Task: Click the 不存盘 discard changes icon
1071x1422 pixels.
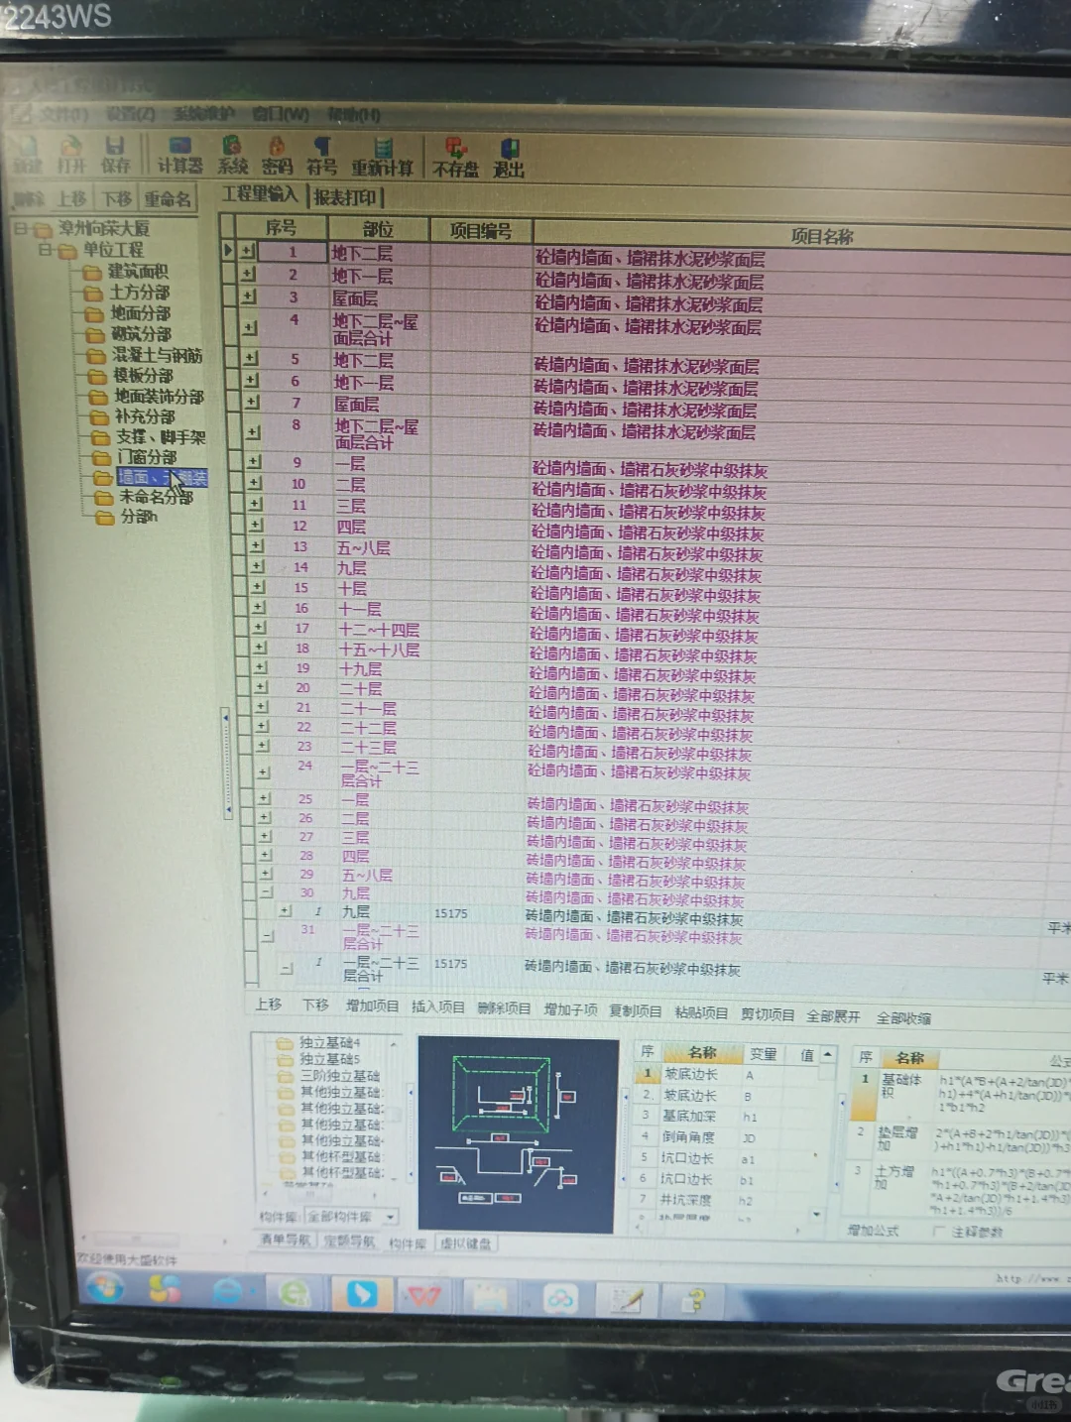Action: tap(455, 159)
